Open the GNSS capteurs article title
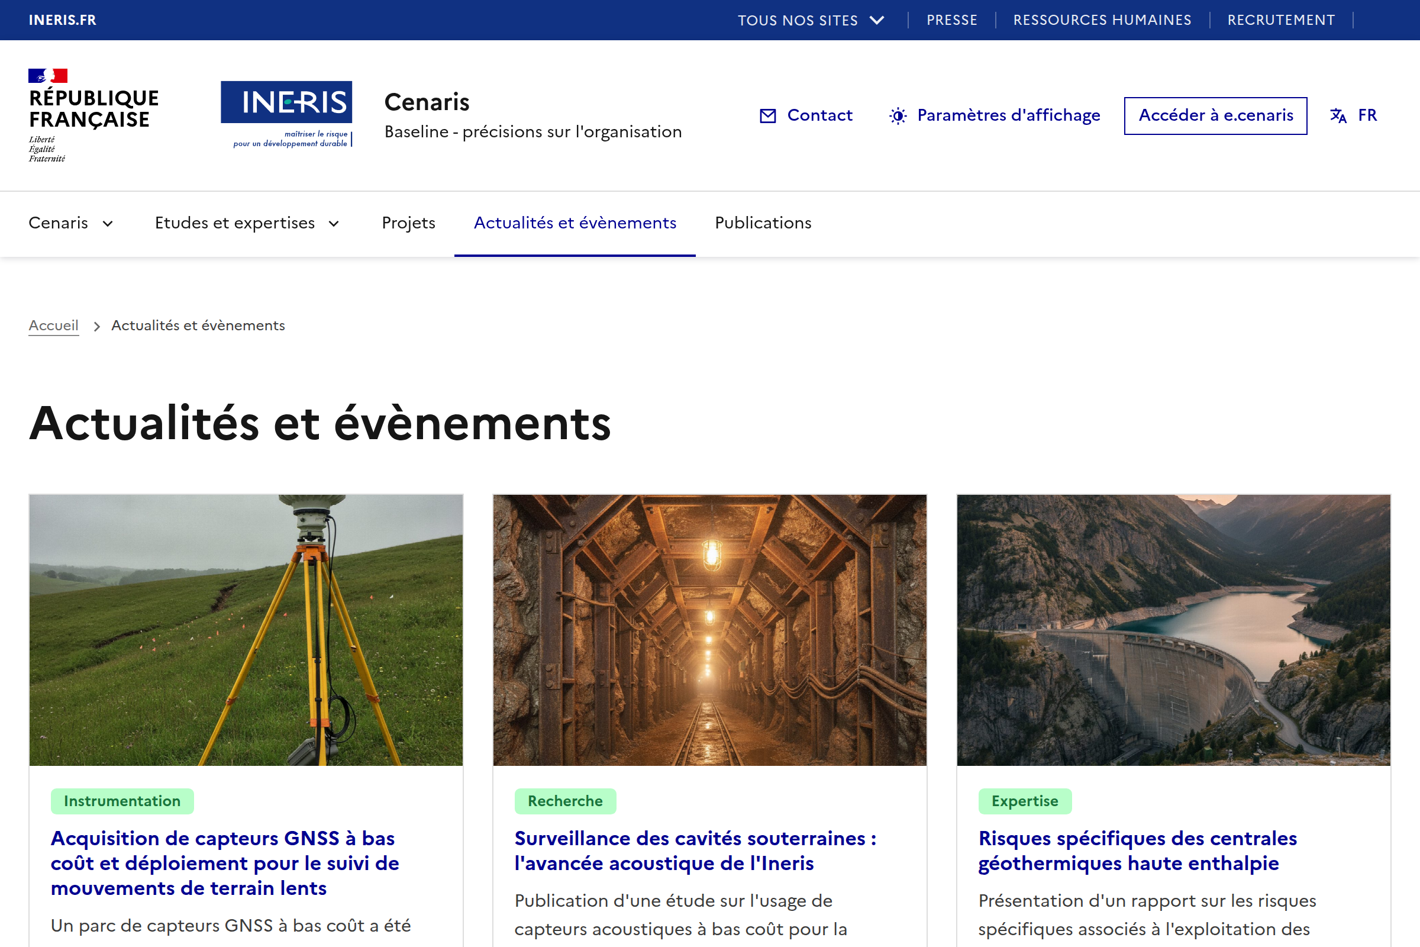 click(225, 863)
